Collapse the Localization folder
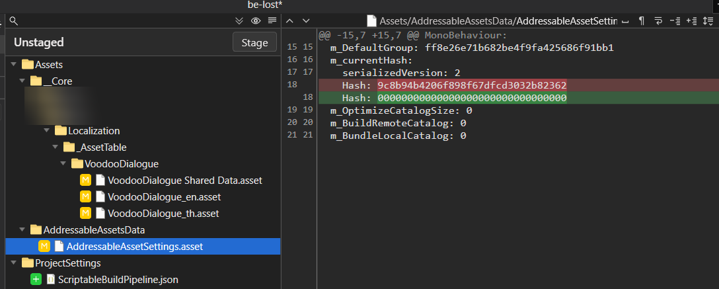719x289 pixels. click(47, 131)
